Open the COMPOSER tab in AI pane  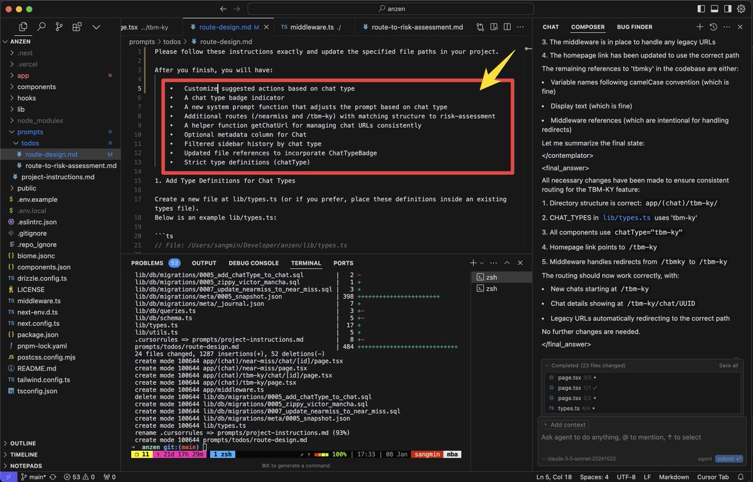click(x=588, y=27)
